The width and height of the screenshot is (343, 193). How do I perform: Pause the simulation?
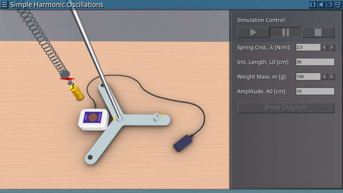coord(286,33)
